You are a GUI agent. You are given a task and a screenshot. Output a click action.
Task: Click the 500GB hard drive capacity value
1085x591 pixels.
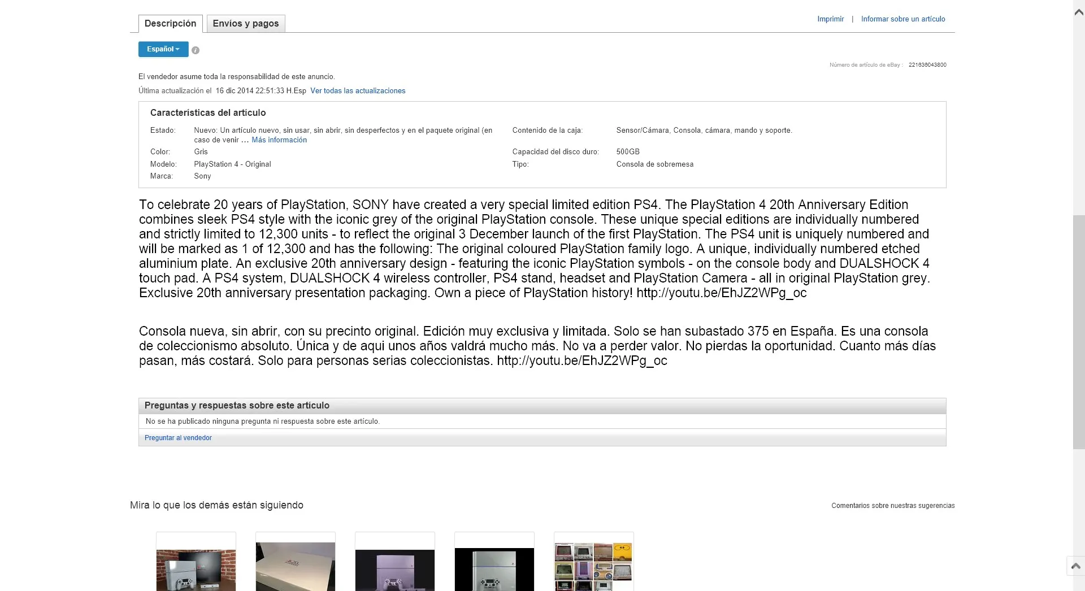tap(628, 152)
